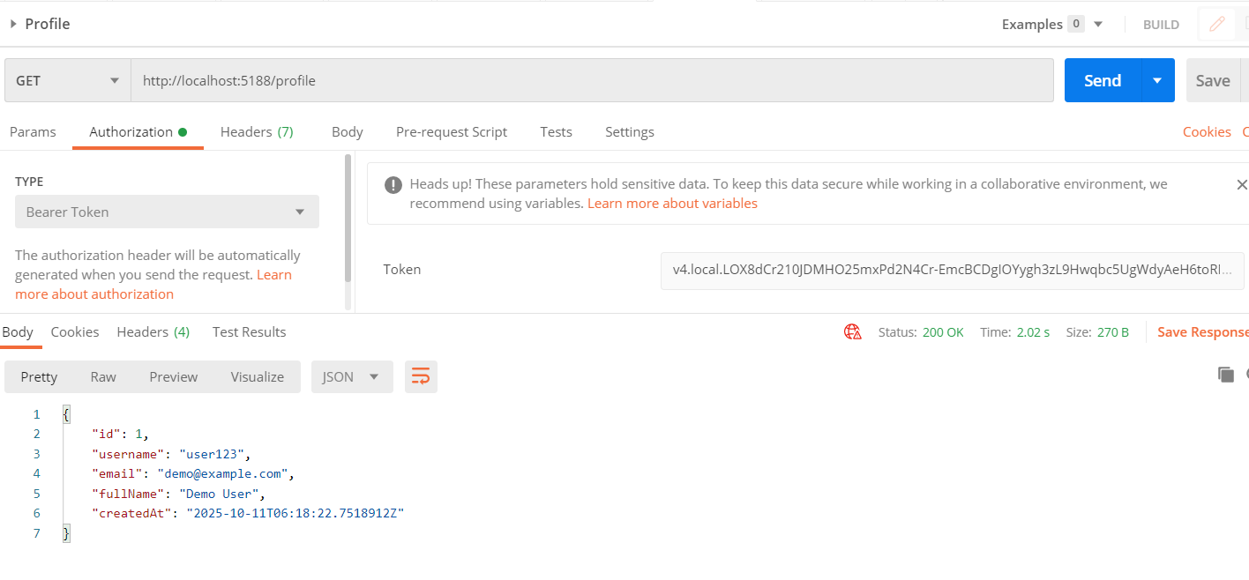Dismiss the Heads up sensitive data notice
The height and width of the screenshot is (580, 1249).
1241,185
